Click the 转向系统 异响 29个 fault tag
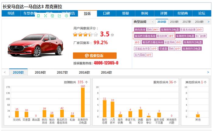213x131 pixels. pyautogui.click(x=147, y=29)
